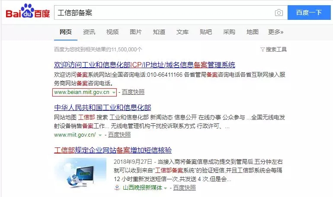Click the 搜索工具 filter icon
Screen dimensions: 333x197
coord(263,50)
